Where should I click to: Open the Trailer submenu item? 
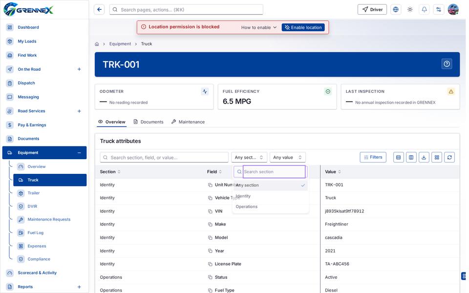pos(50,193)
